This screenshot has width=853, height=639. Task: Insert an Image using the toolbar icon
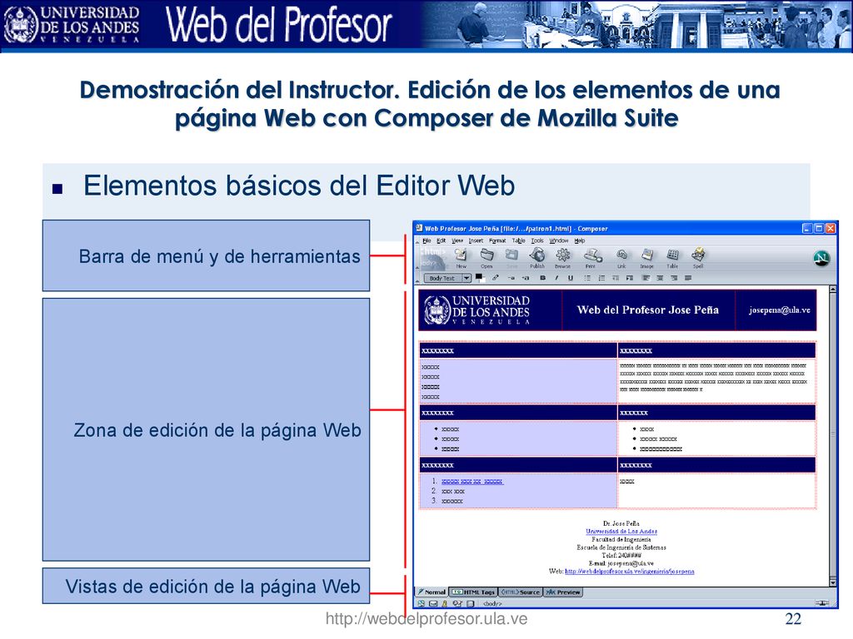pyautogui.click(x=646, y=258)
